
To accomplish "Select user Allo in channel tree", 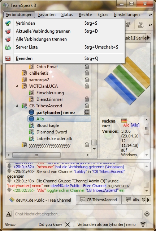I will click(x=59, y=119).
